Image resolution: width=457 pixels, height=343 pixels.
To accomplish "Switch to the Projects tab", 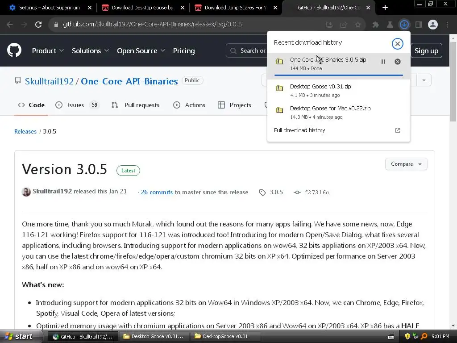I will click(235, 105).
